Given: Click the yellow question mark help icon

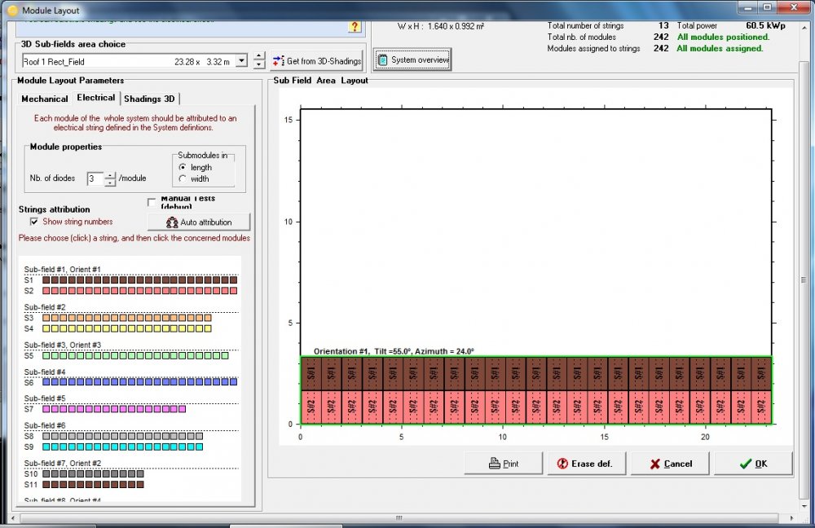Looking at the screenshot, I should point(354,26).
